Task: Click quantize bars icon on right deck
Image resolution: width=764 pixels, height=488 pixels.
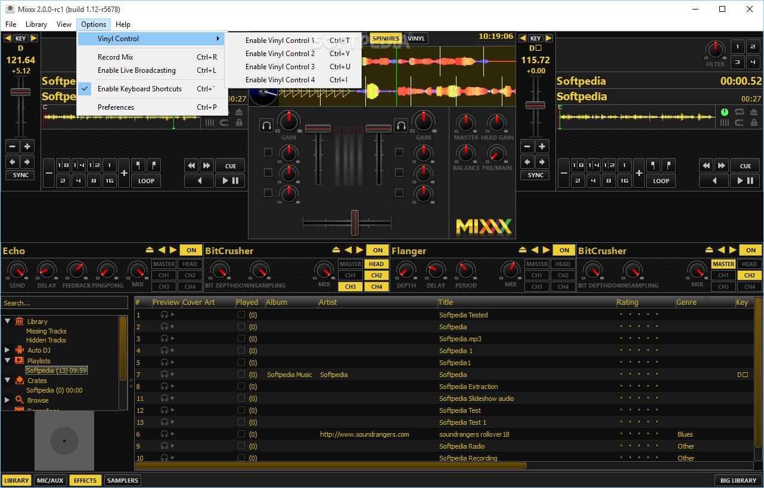Action: click(x=725, y=122)
